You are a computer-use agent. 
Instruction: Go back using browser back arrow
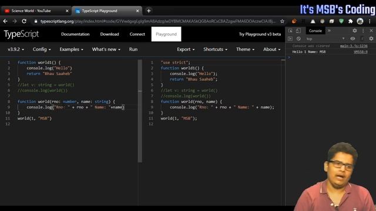(x=5, y=21)
